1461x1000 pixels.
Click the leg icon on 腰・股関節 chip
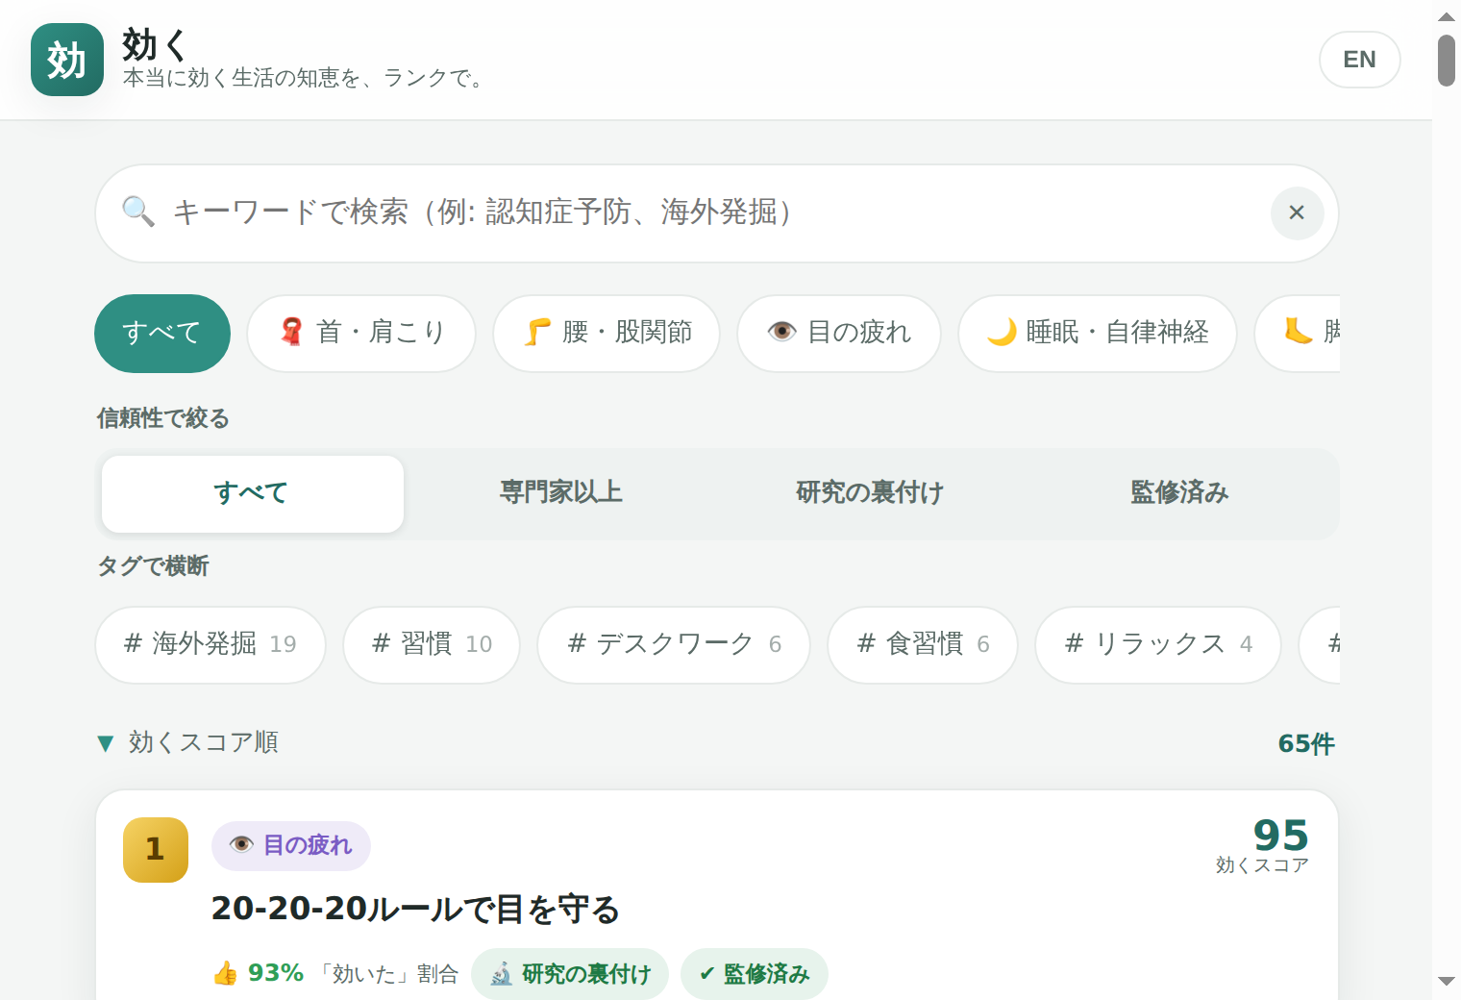[x=537, y=332]
